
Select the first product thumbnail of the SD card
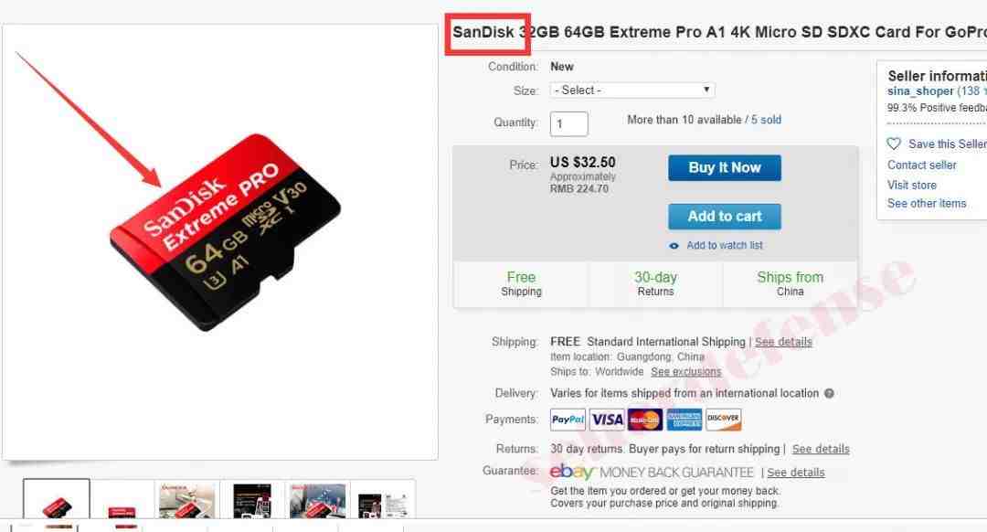coord(57,498)
